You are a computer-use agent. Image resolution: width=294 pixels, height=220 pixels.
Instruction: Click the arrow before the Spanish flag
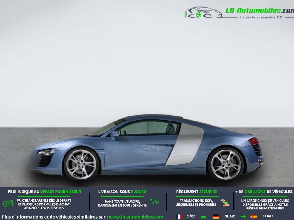(243, 217)
